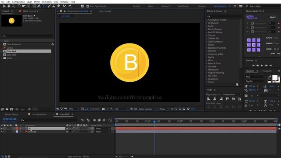The width and height of the screenshot is (281, 158).
Task: Expand the Solids folder in Project
Action: 2,58
